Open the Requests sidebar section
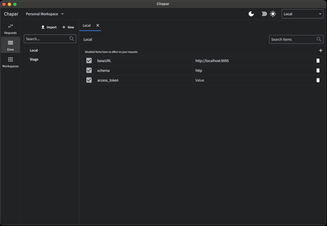327x226 pixels. (x=10, y=28)
